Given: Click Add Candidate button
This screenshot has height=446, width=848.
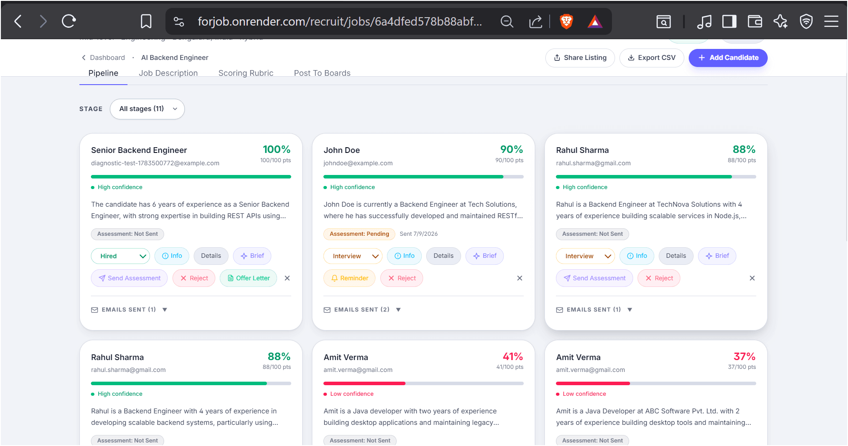Looking at the screenshot, I should click(728, 58).
